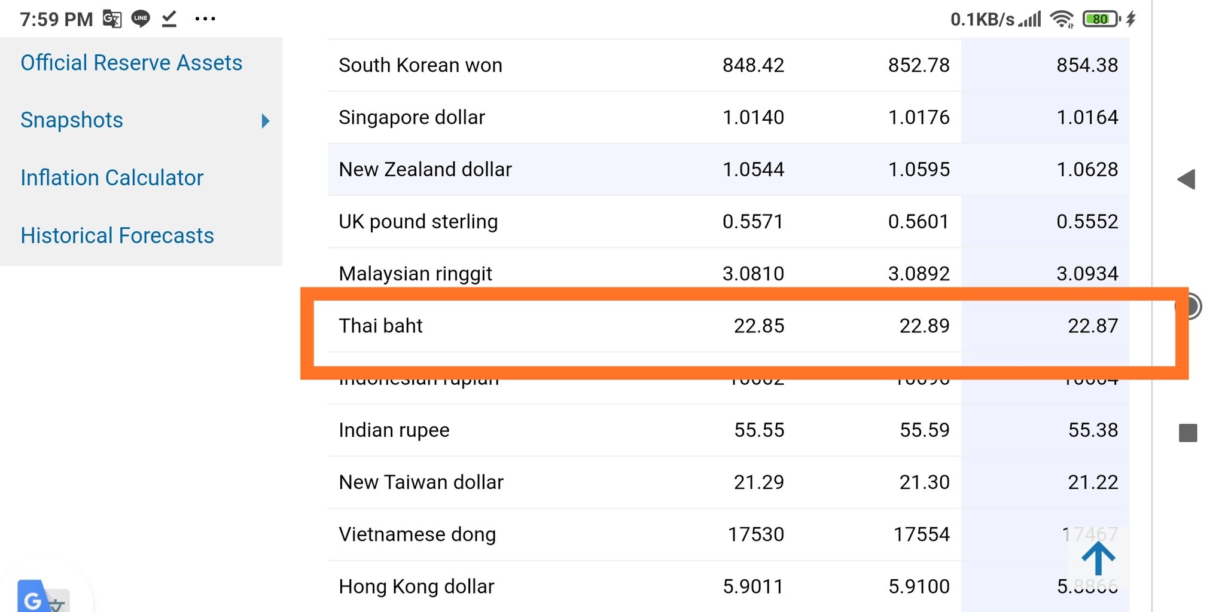The image size is (1225, 612).
Task: Select Historical Forecasts in the sidebar
Action: pos(117,235)
